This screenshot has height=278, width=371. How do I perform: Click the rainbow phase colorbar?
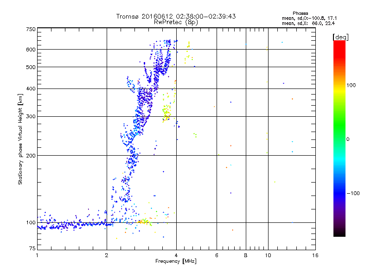pos(339,138)
